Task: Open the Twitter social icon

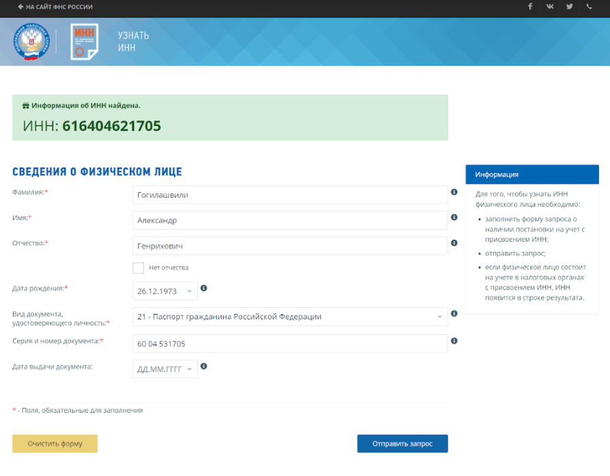Action: [569, 7]
